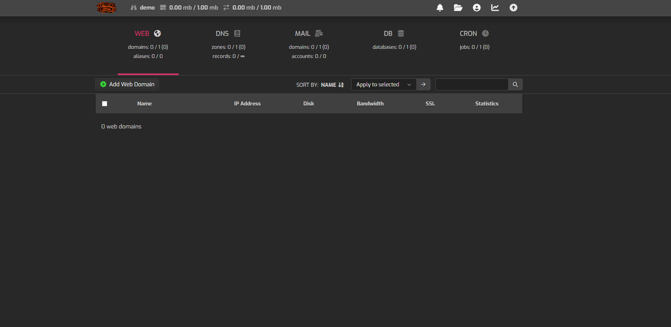671x327 pixels.
Task: Open the file manager folder icon
Action: pyautogui.click(x=458, y=8)
